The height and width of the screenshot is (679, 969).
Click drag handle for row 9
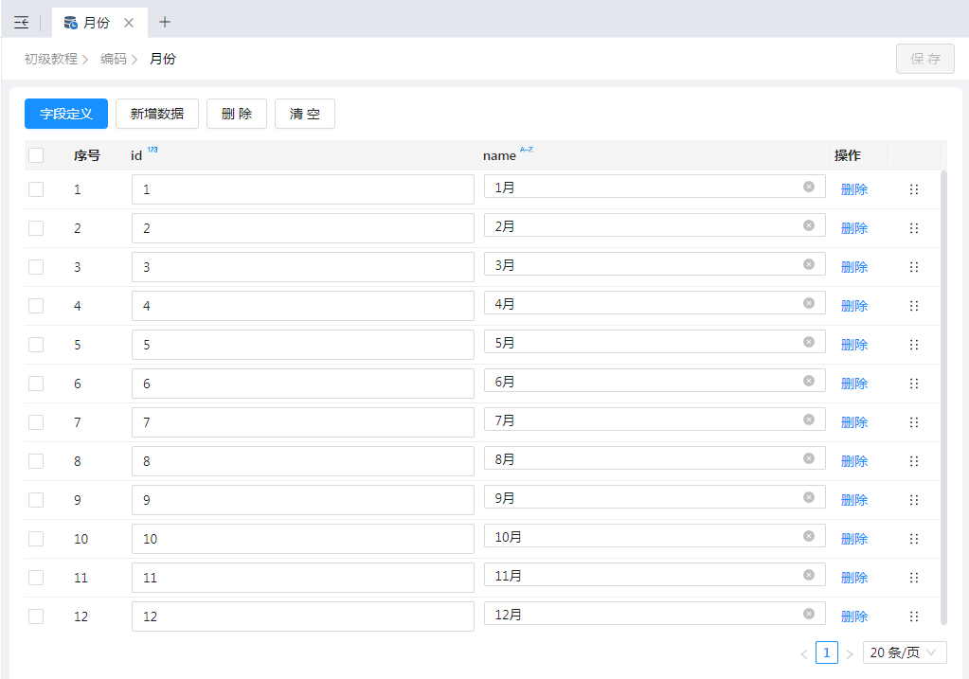pyautogui.click(x=914, y=500)
